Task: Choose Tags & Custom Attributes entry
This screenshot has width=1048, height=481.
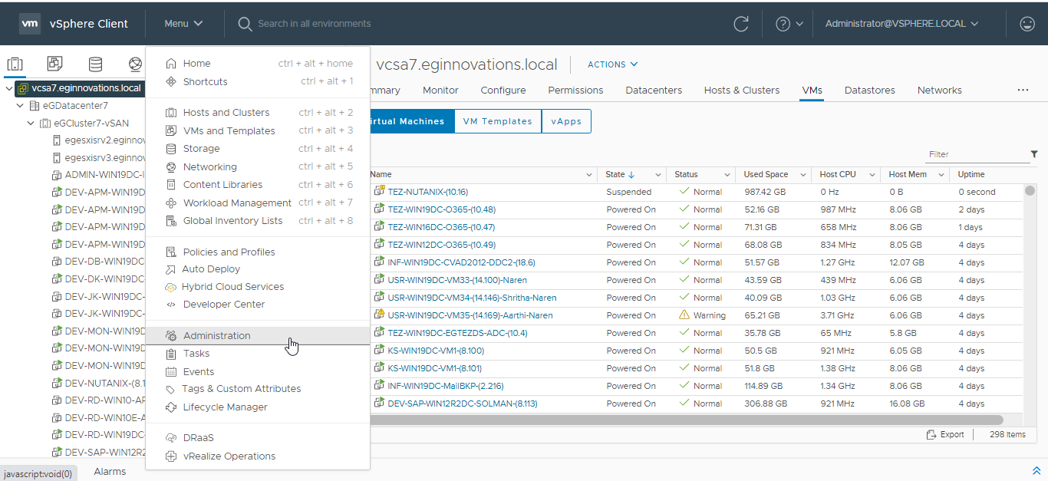Action: [258, 388]
